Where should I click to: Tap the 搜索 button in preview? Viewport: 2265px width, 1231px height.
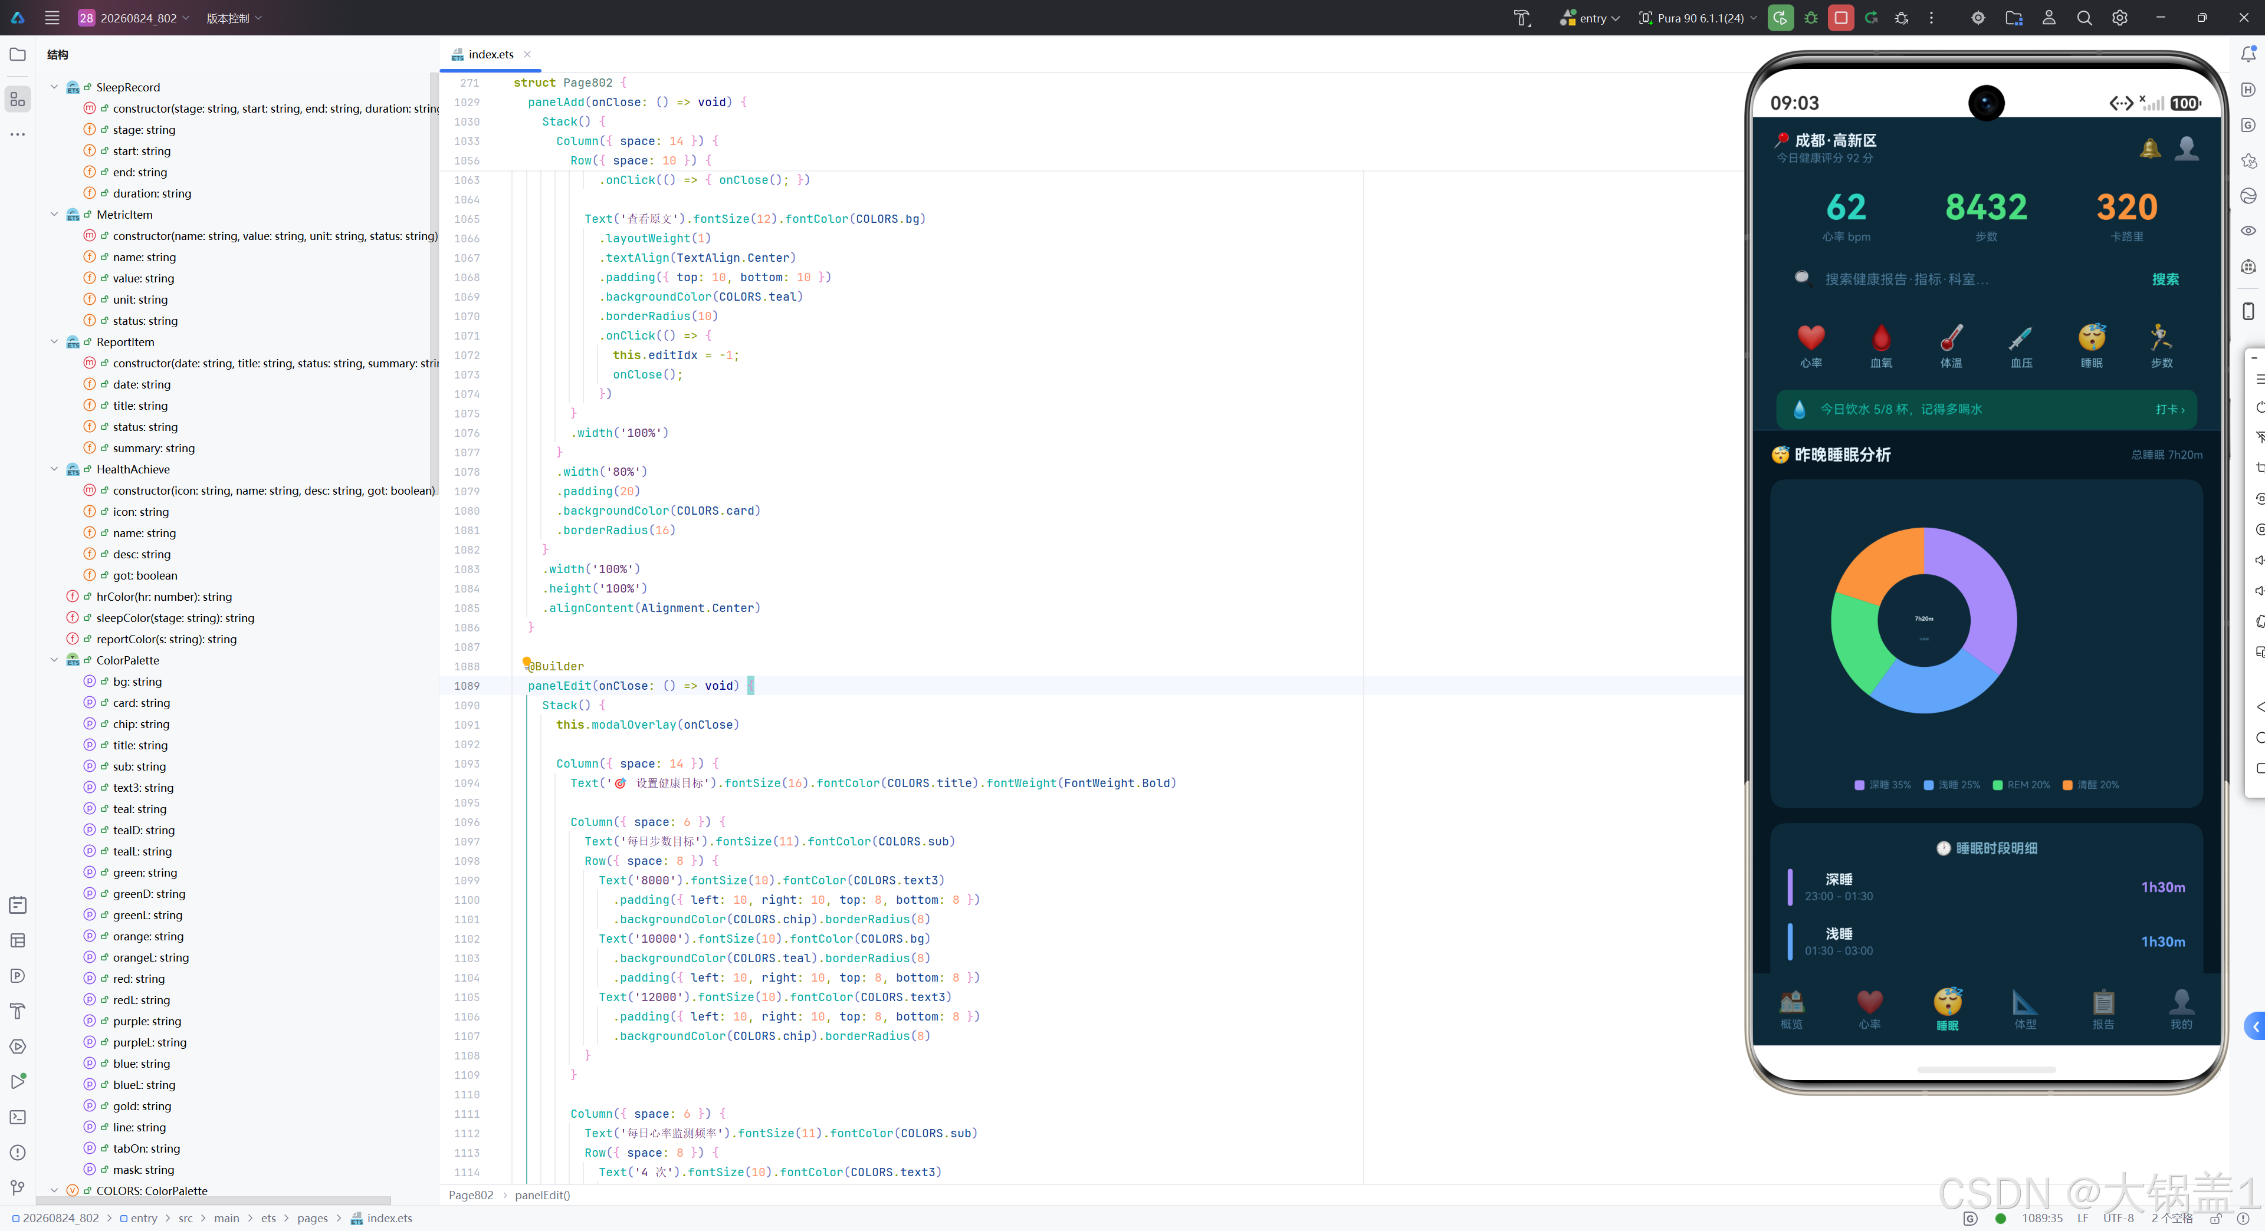click(2165, 279)
